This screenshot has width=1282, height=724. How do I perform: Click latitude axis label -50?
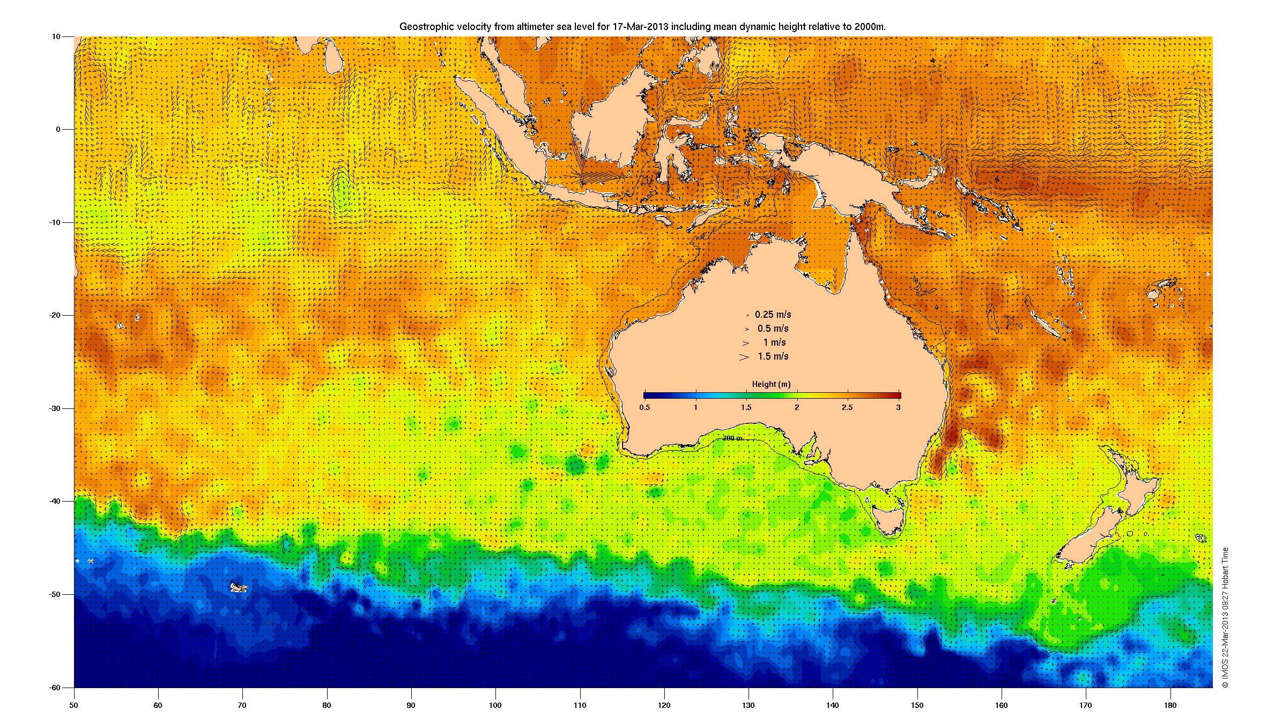55,594
